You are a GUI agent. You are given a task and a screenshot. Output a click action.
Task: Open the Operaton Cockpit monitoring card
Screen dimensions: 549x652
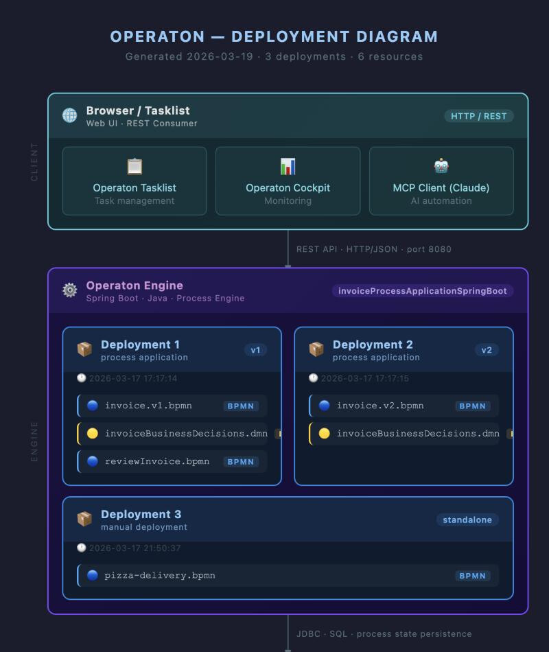pos(288,181)
